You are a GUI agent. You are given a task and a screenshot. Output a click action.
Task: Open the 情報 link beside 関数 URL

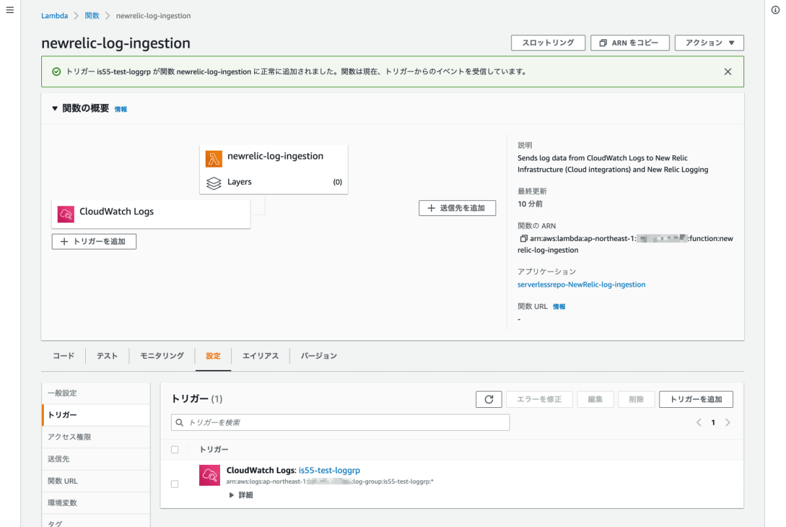click(559, 306)
